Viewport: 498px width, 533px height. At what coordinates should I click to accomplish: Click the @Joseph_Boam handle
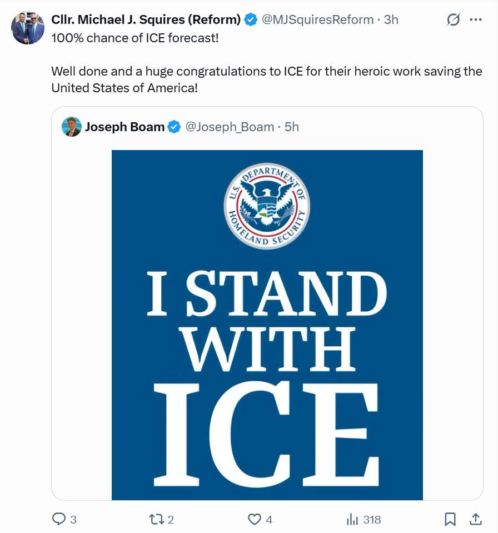click(x=229, y=127)
